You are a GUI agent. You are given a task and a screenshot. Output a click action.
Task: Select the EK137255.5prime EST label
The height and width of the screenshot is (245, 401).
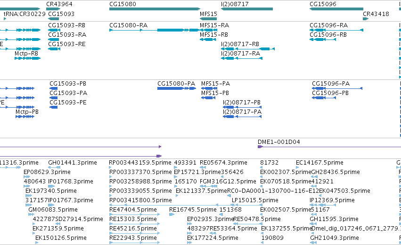286,229
